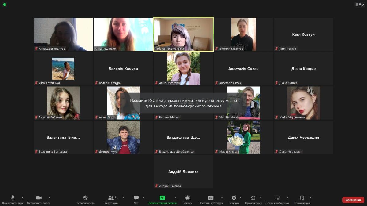Viewport: 367px width, 206px height.
Task: Open the Приложения apps icon
Action: point(253,198)
